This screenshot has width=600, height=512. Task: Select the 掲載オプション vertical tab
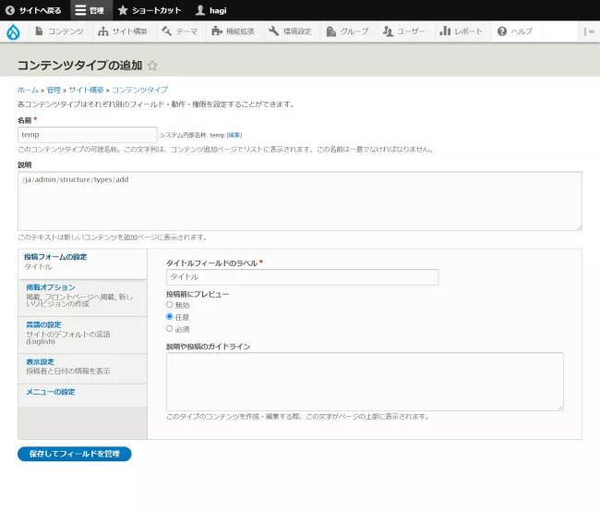(x=82, y=298)
